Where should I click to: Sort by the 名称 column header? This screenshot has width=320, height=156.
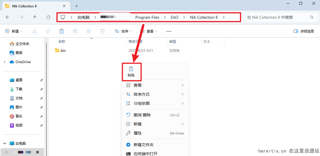pyautogui.click(x=62, y=41)
